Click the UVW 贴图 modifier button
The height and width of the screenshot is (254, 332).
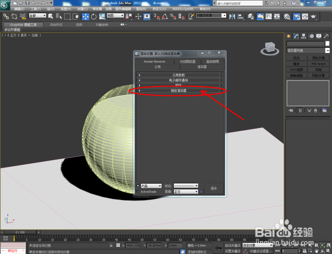296,70
